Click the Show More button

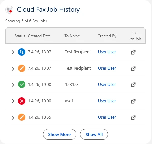tap(59, 134)
